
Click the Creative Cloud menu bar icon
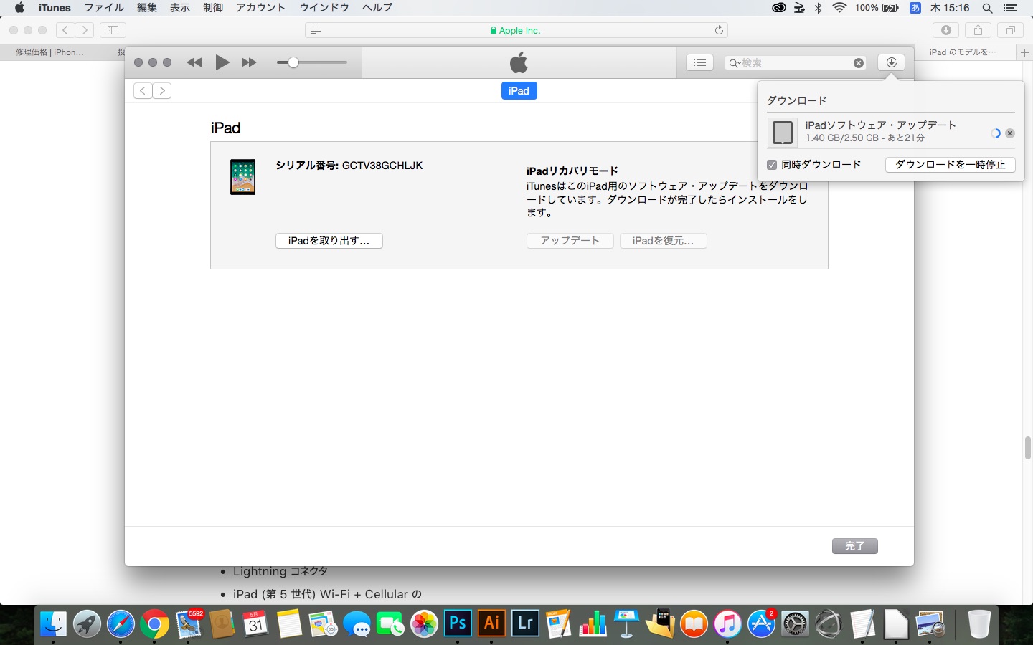tap(778, 8)
